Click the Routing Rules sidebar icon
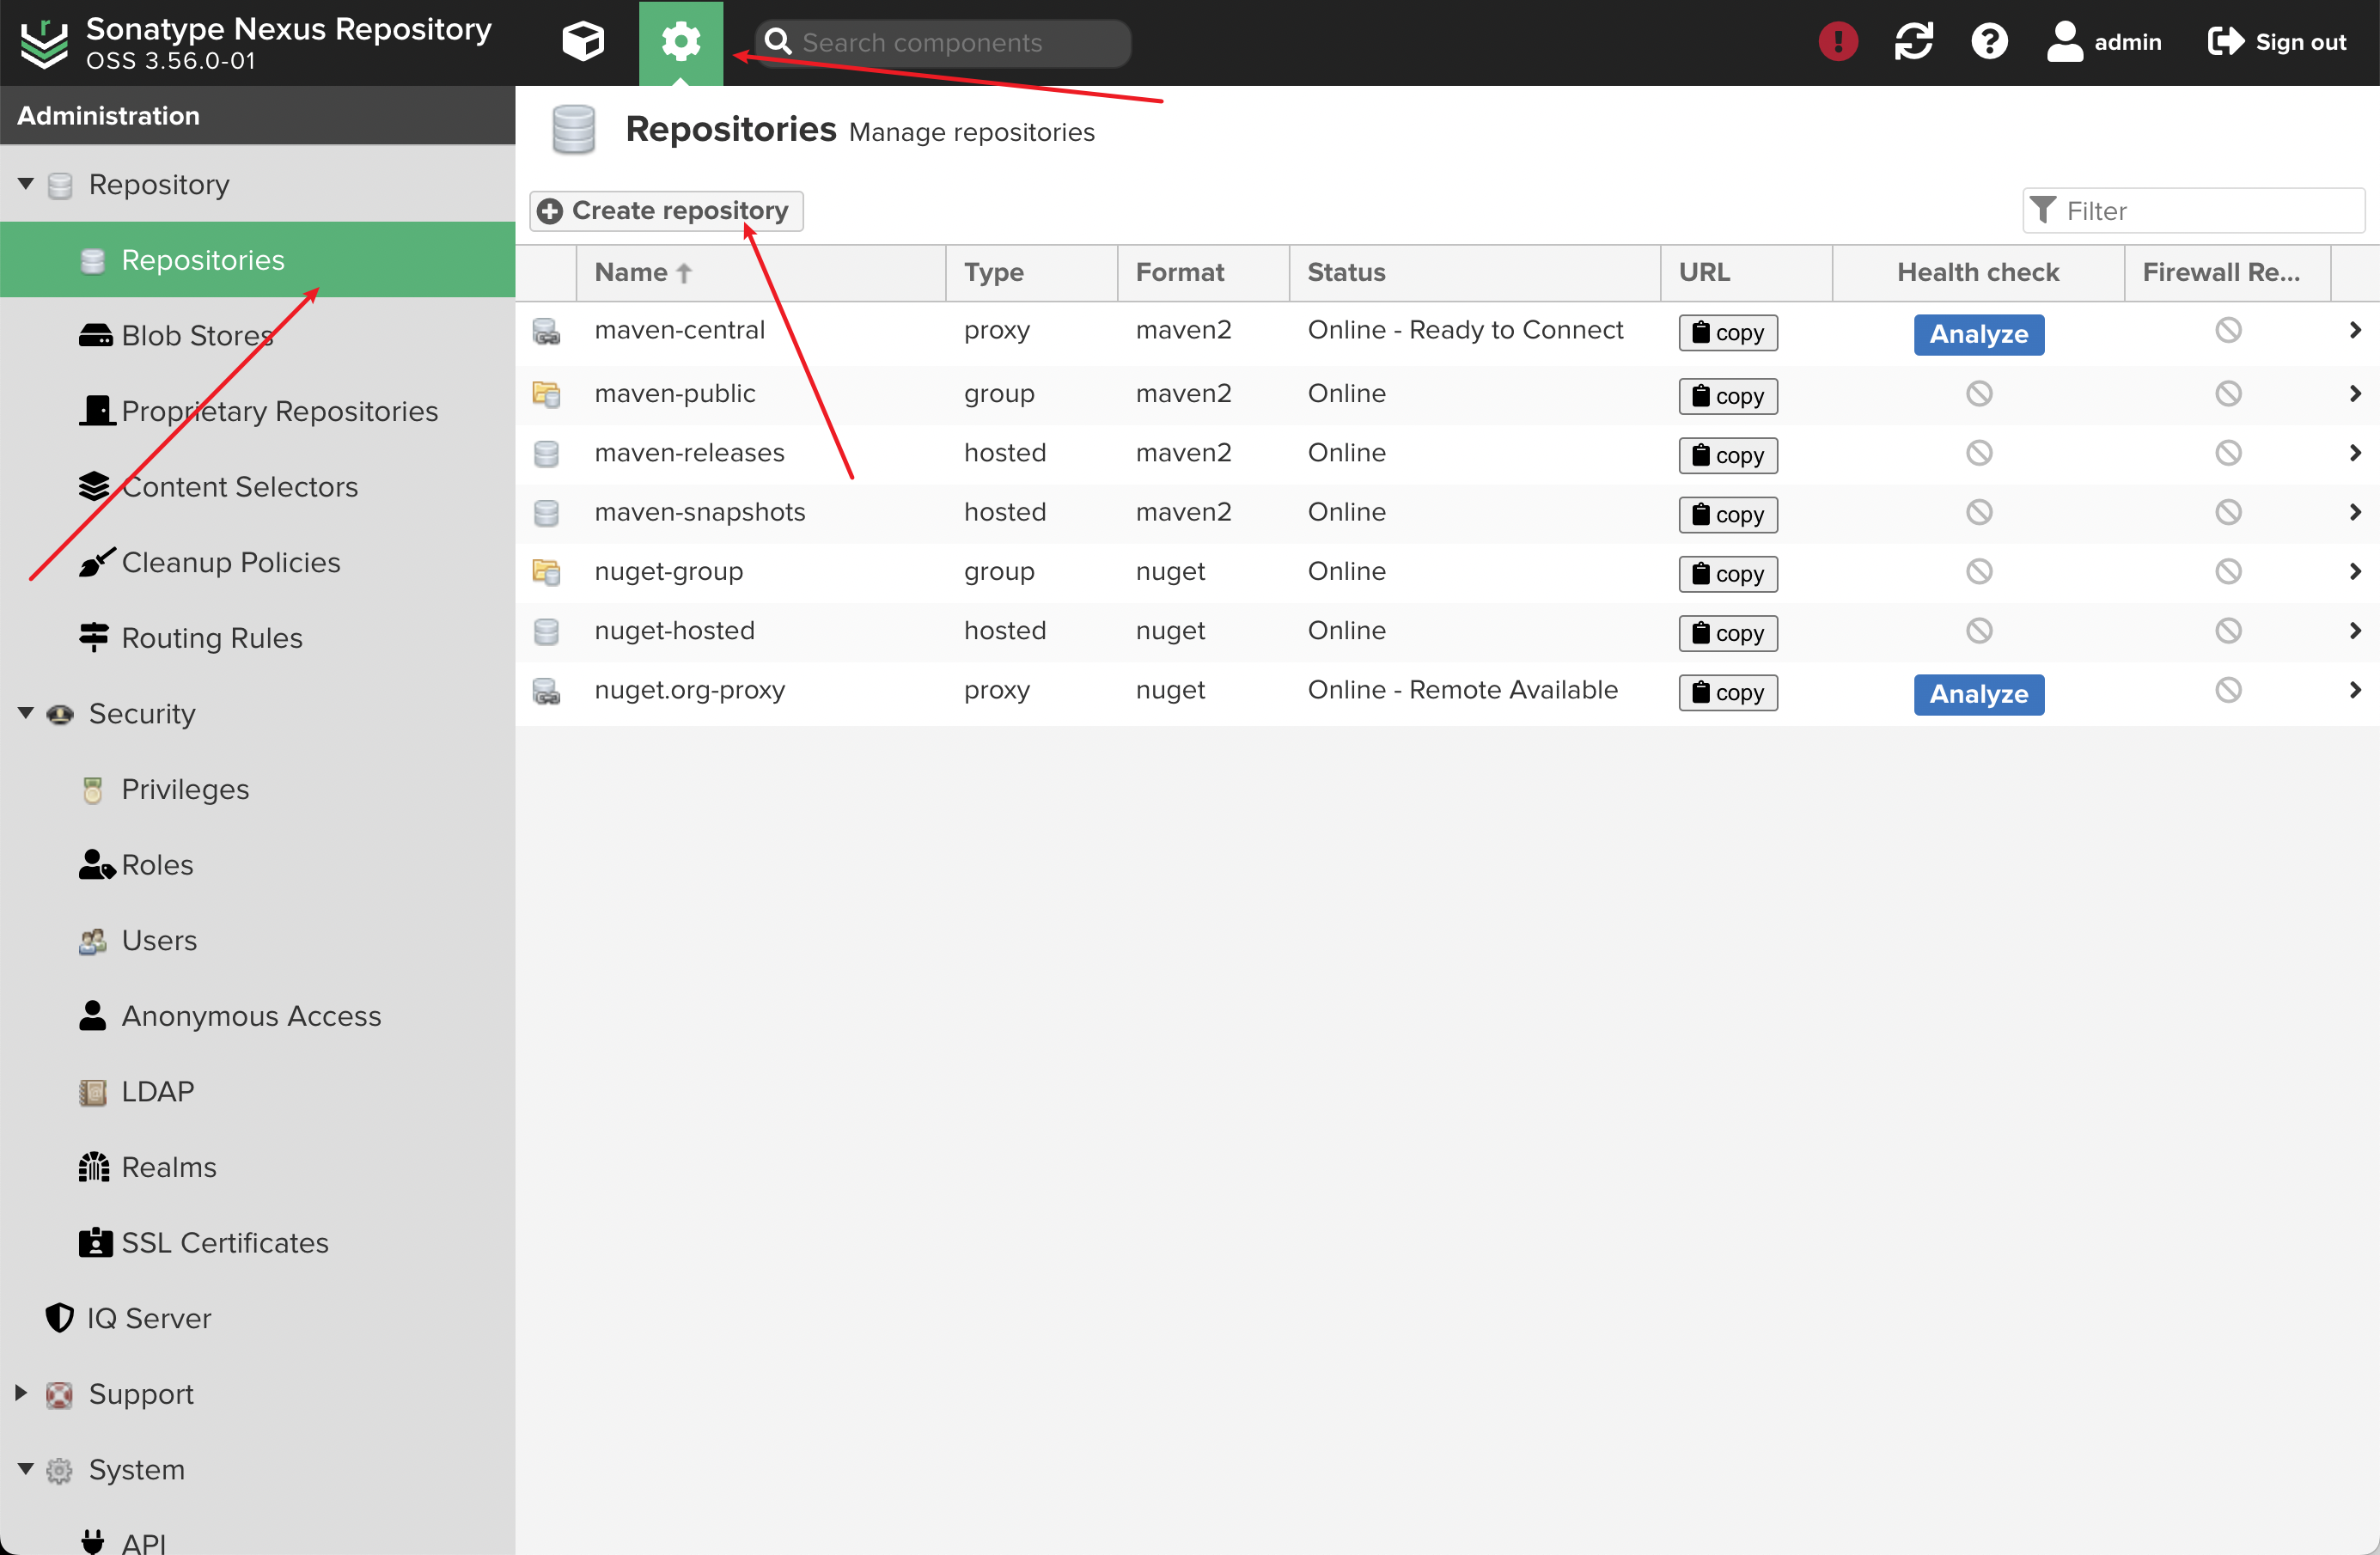 click(90, 637)
